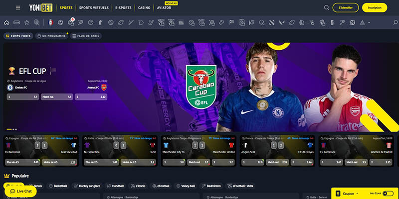This screenshot has width=399, height=199.
Task: Select the American football icon near Valorant
Action: click(x=292, y=22)
